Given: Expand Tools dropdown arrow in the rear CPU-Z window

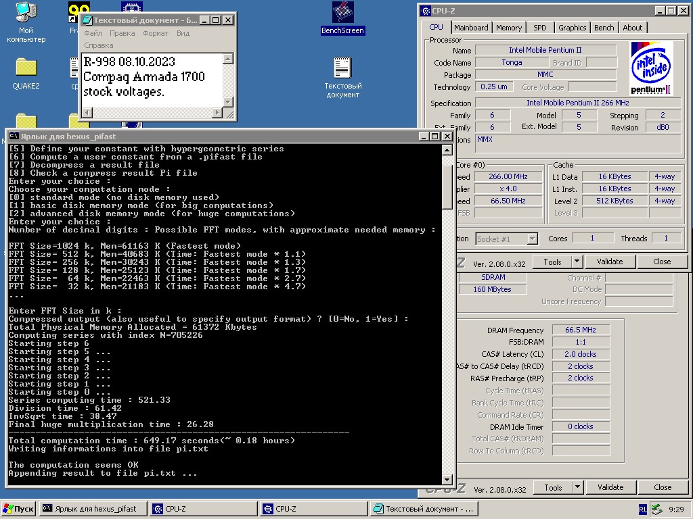Looking at the screenshot, I should click(578, 488).
